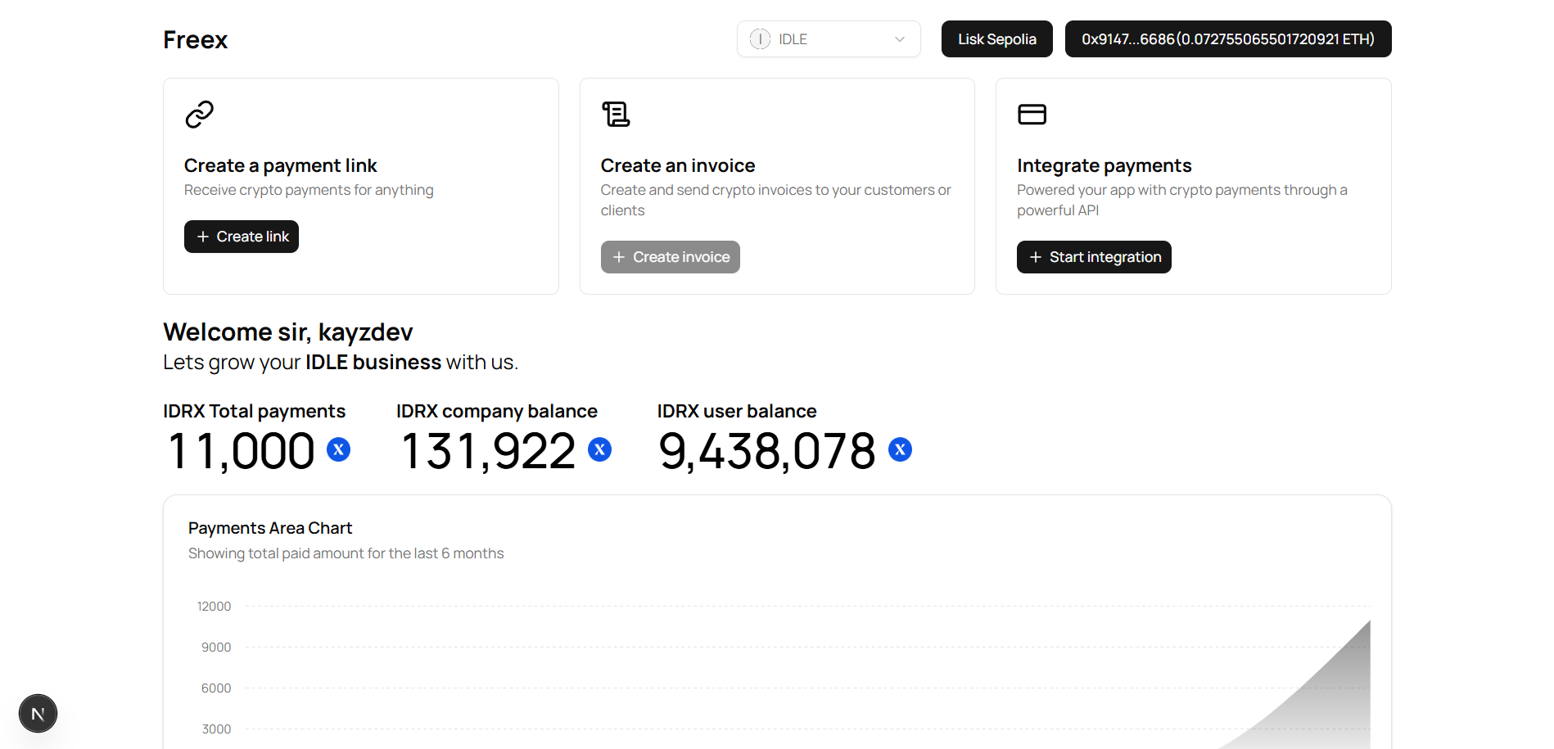This screenshot has width=1554, height=749.
Task: Click the 6000 y-axis label
Action: pos(216,688)
